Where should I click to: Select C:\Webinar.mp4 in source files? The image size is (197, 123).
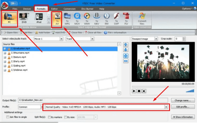click(x=19, y=70)
